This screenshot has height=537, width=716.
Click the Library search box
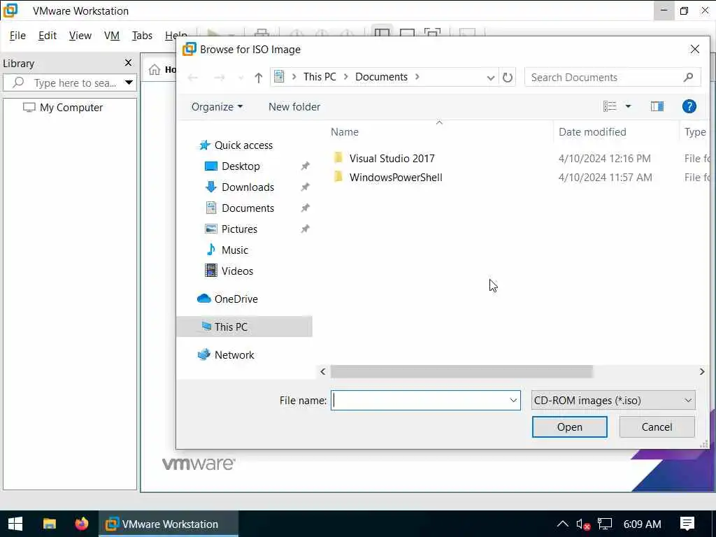pyautogui.click(x=69, y=83)
